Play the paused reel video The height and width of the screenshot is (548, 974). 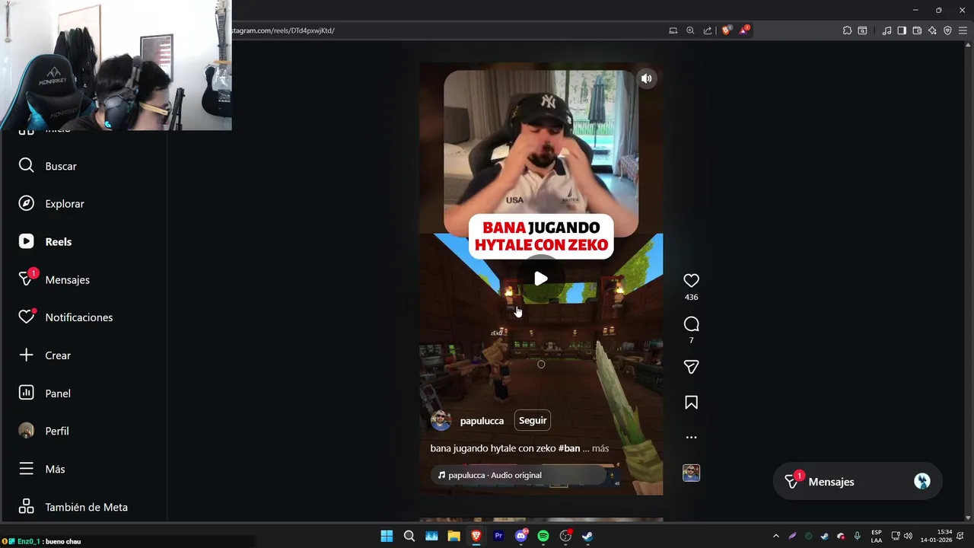coord(541,279)
